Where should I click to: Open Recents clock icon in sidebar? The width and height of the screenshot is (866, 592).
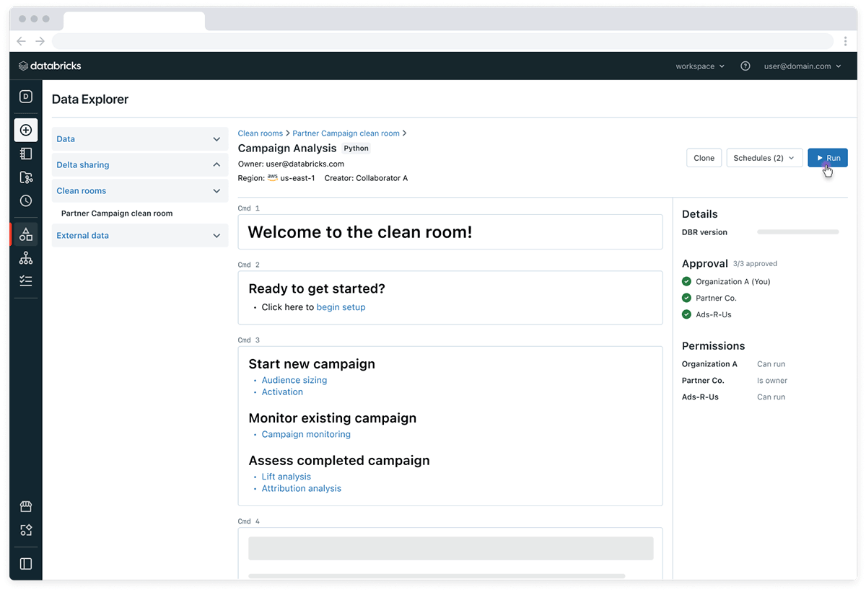click(x=26, y=201)
